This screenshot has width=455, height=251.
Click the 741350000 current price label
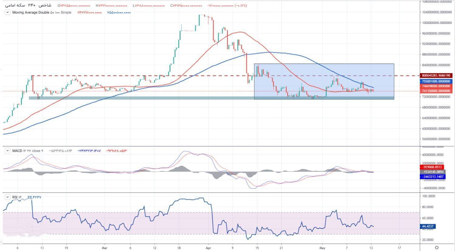[436, 91]
